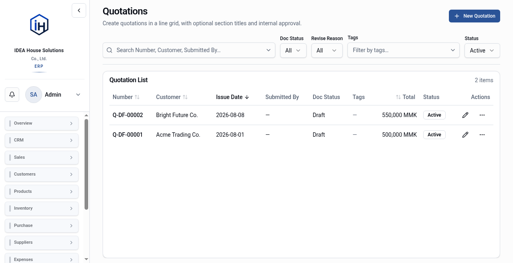The height and width of the screenshot is (263, 513).
Task: Click Draft status of Q-DF-00002
Action: 319,115
